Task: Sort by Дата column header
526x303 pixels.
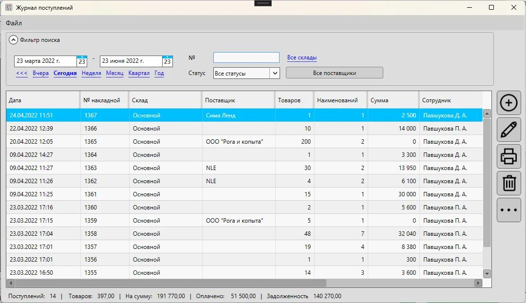Action: tap(43, 100)
